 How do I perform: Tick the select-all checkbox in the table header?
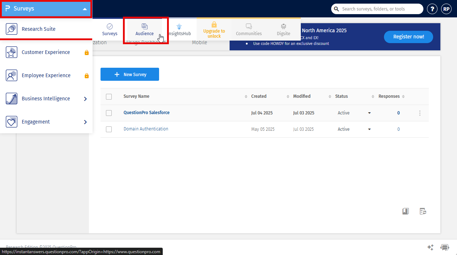point(109,96)
